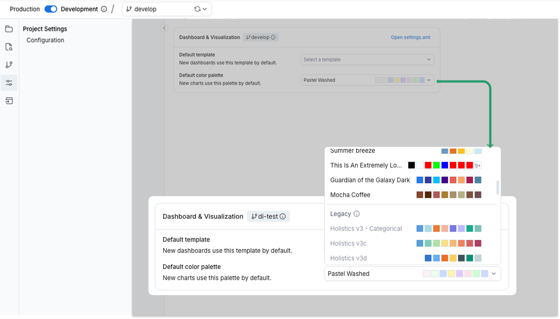Open Configuration under Project Settings
Screen dimensions: 560x319
[x=45, y=40]
